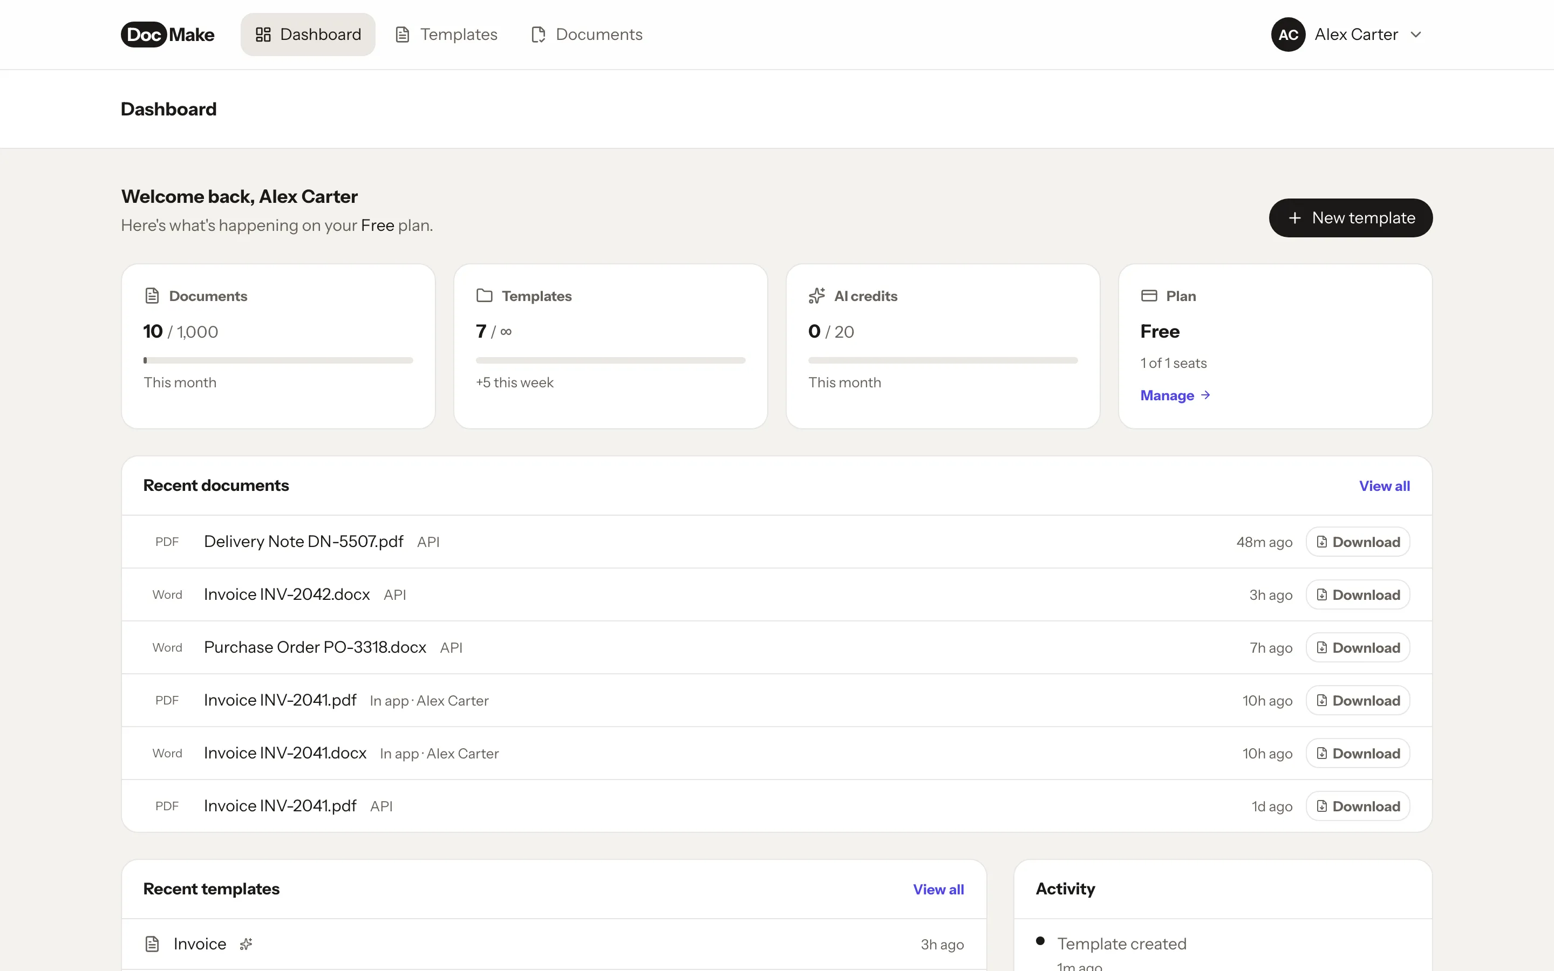Viewport: 1554px width, 971px height.
Task: Open the Manage plan link
Action: (1175, 395)
